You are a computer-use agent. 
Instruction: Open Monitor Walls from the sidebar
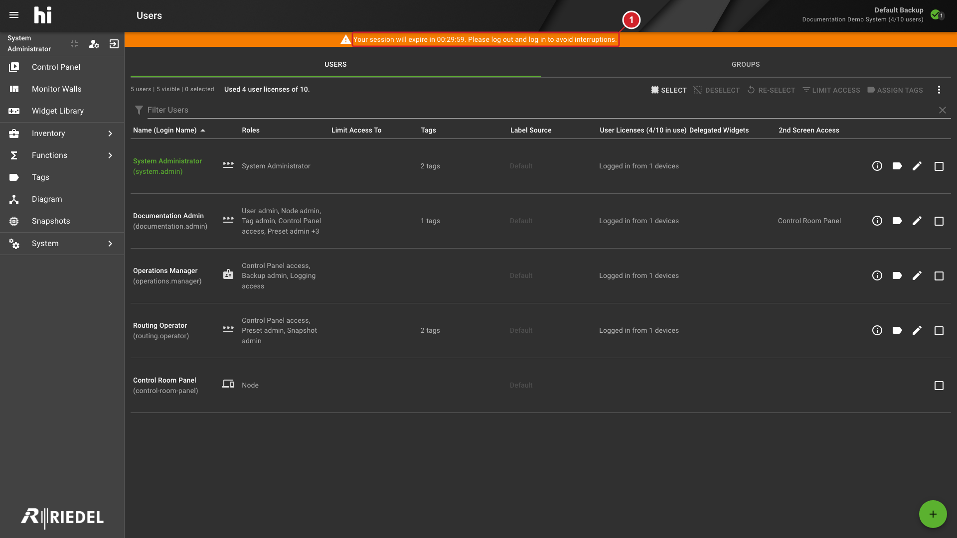coord(62,89)
